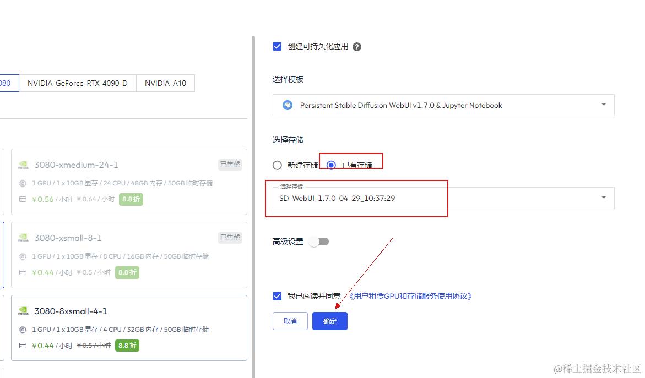Click the NVIDIA logo on 3080-8xsmall-4-1 card

tap(24, 311)
